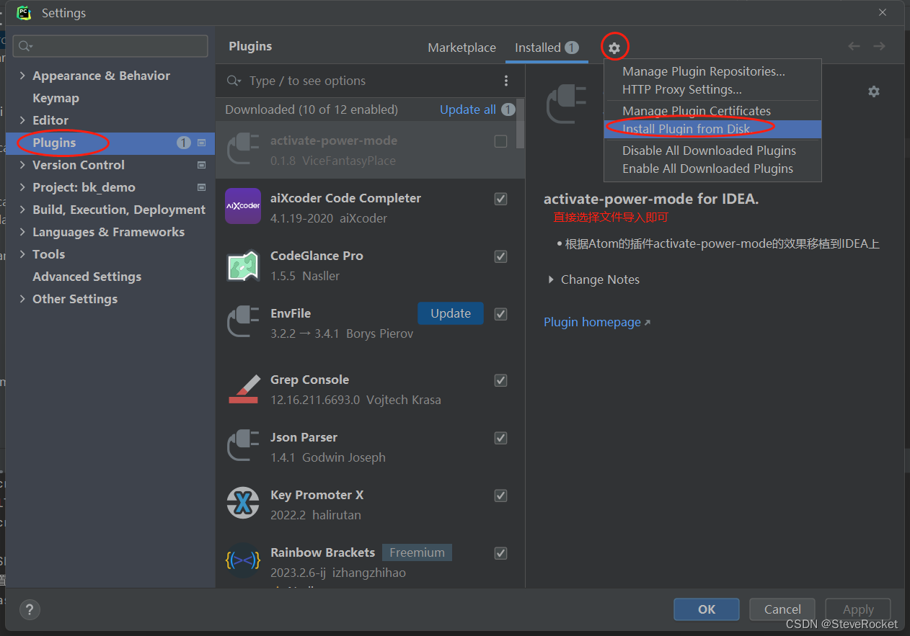
Task: Select the activate-power-mode plug icon
Action: point(243,148)
